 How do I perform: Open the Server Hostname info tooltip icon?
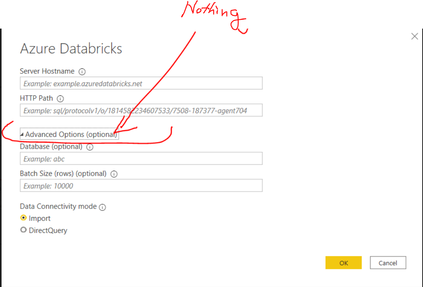pyautogui.click(x=82, y=71)
